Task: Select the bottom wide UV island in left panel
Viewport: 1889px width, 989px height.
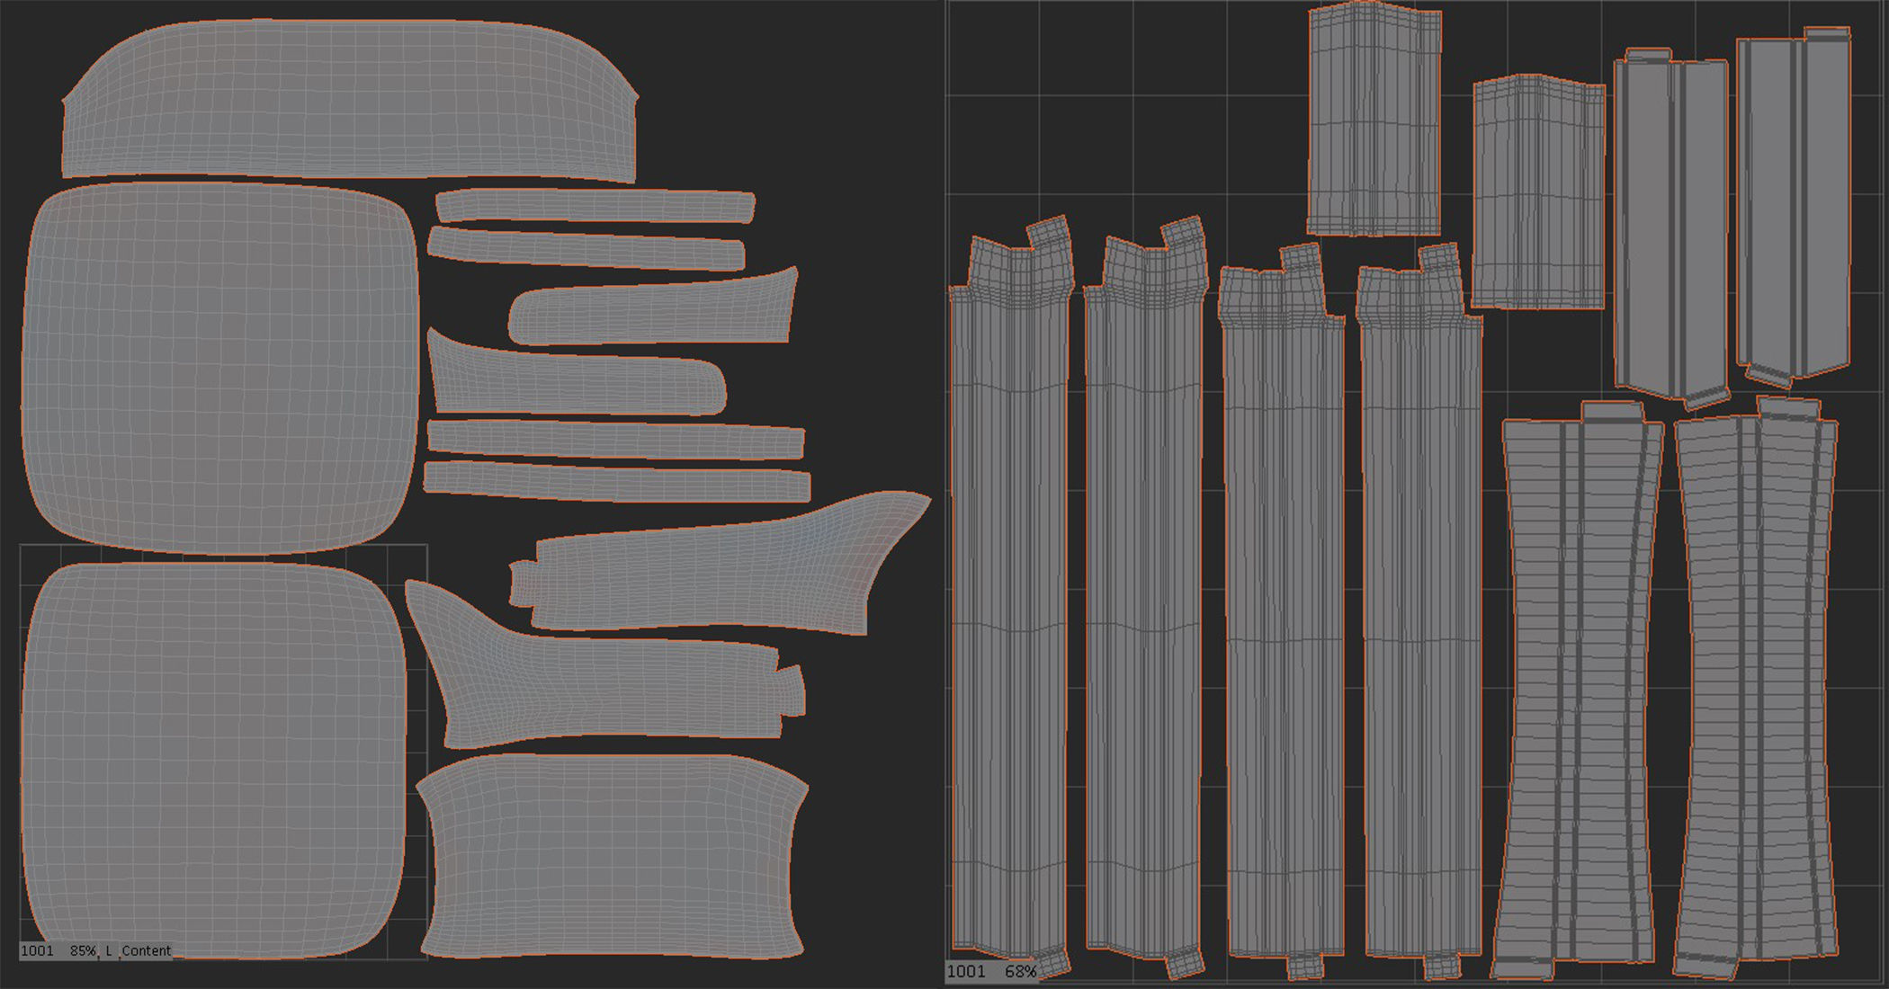Action: (612, 854)
